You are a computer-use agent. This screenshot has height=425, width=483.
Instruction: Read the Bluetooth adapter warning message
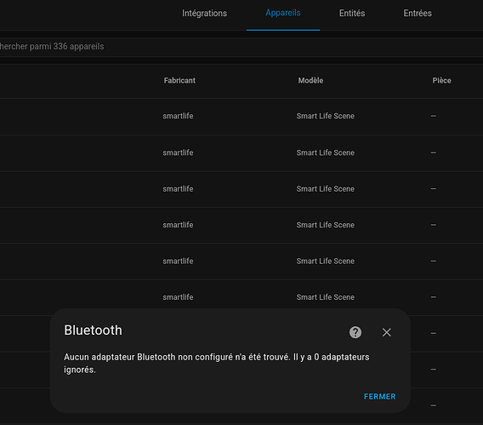(x=217, y=363)
